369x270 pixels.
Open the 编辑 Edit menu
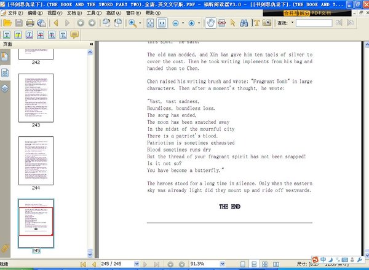pos(35,13)
